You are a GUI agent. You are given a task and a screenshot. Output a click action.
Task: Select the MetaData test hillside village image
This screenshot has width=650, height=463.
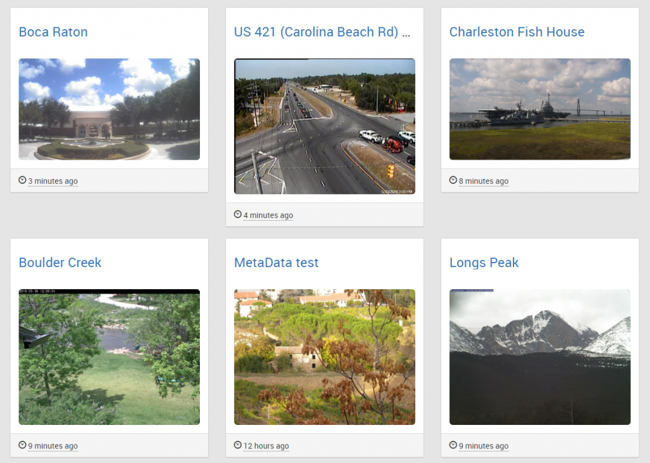click(x=324, y=357)
